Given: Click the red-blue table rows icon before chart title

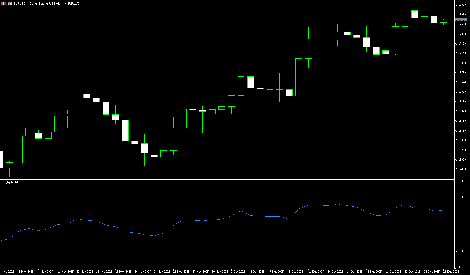Looking at the screenshot, I should (x=4, y=3).
